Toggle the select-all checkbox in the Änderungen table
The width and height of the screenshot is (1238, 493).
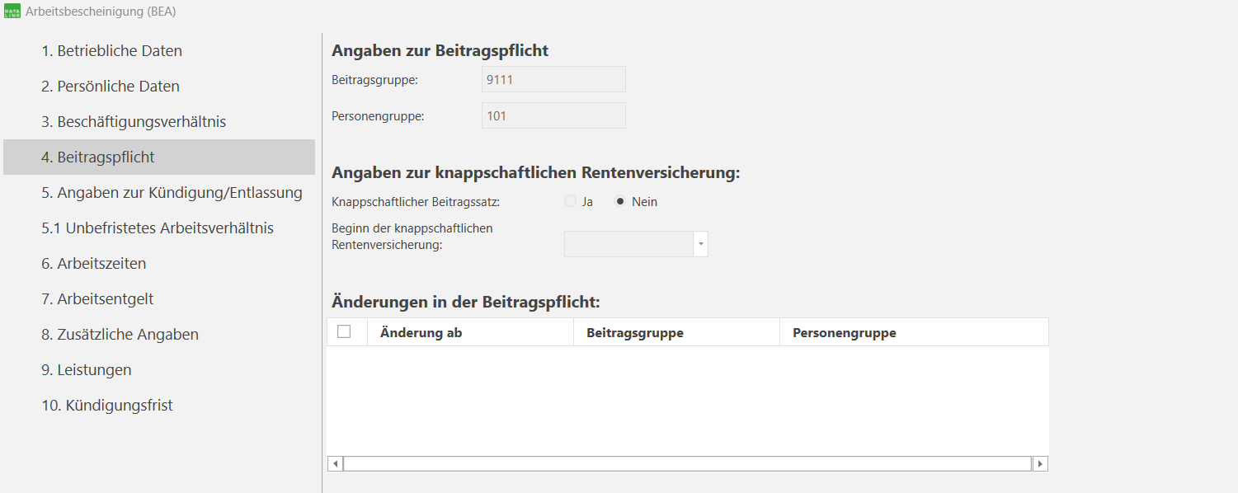pyautogui.click(x=346, y=331)
